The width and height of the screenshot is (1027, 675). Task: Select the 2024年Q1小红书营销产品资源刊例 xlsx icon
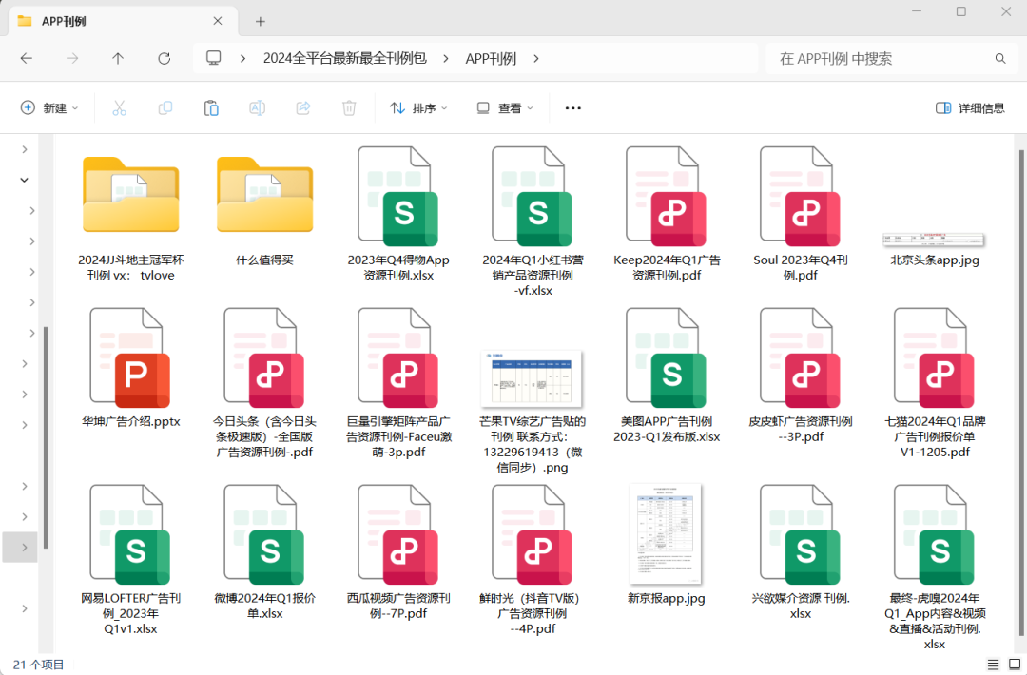[533, 197]
